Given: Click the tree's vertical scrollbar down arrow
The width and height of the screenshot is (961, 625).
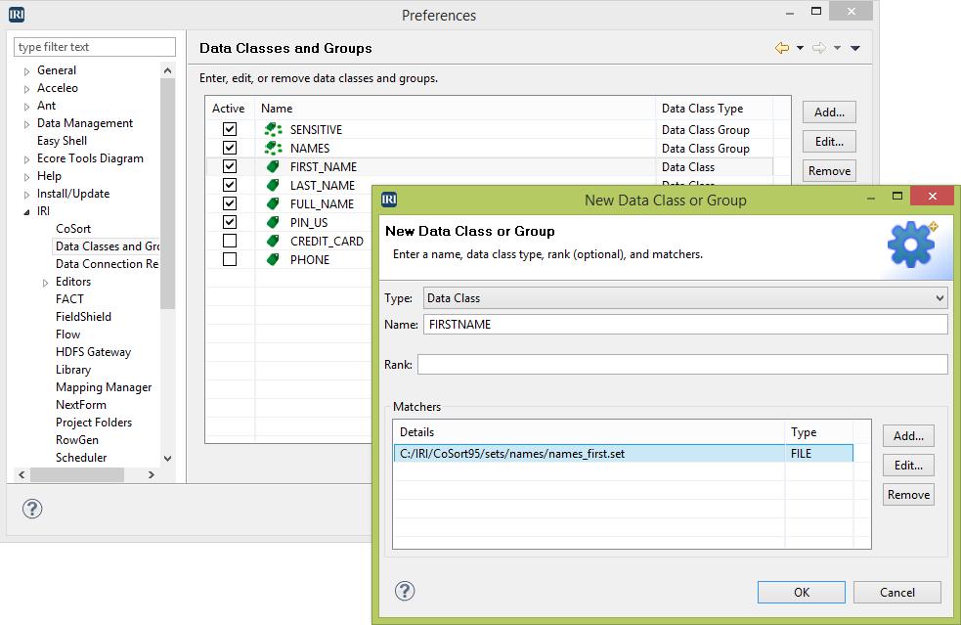Looking at the screenshot, I should pos(168,458).
